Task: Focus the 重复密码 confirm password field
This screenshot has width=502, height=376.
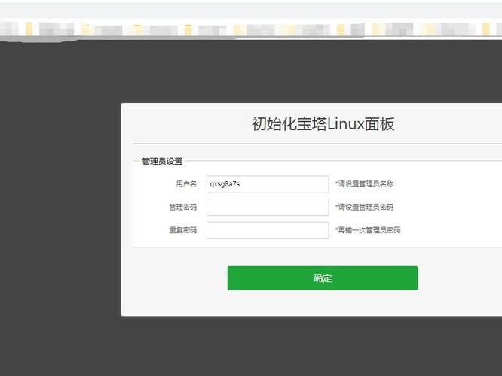Action: point(268,230)
